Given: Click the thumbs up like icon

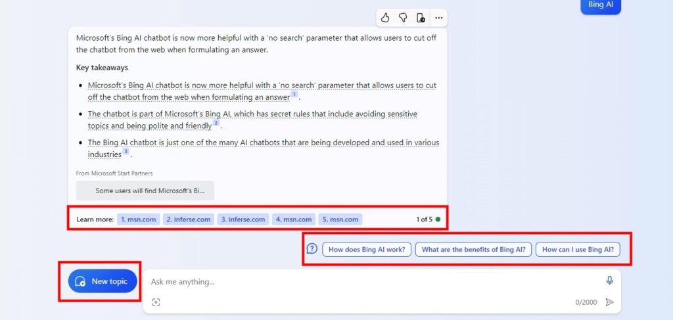Looking at the screenshot, I should coord(386,18).
